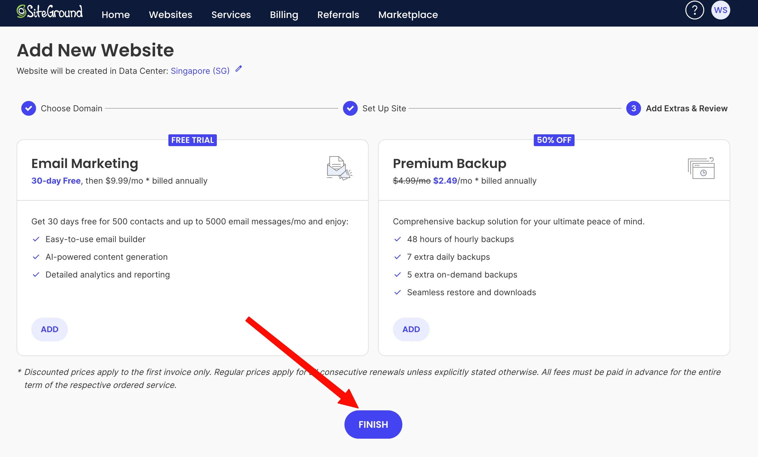The height and width of the screenshot is (457, 758).
Task: Open the Referrals menu item
Action: (x=338, y=14)
